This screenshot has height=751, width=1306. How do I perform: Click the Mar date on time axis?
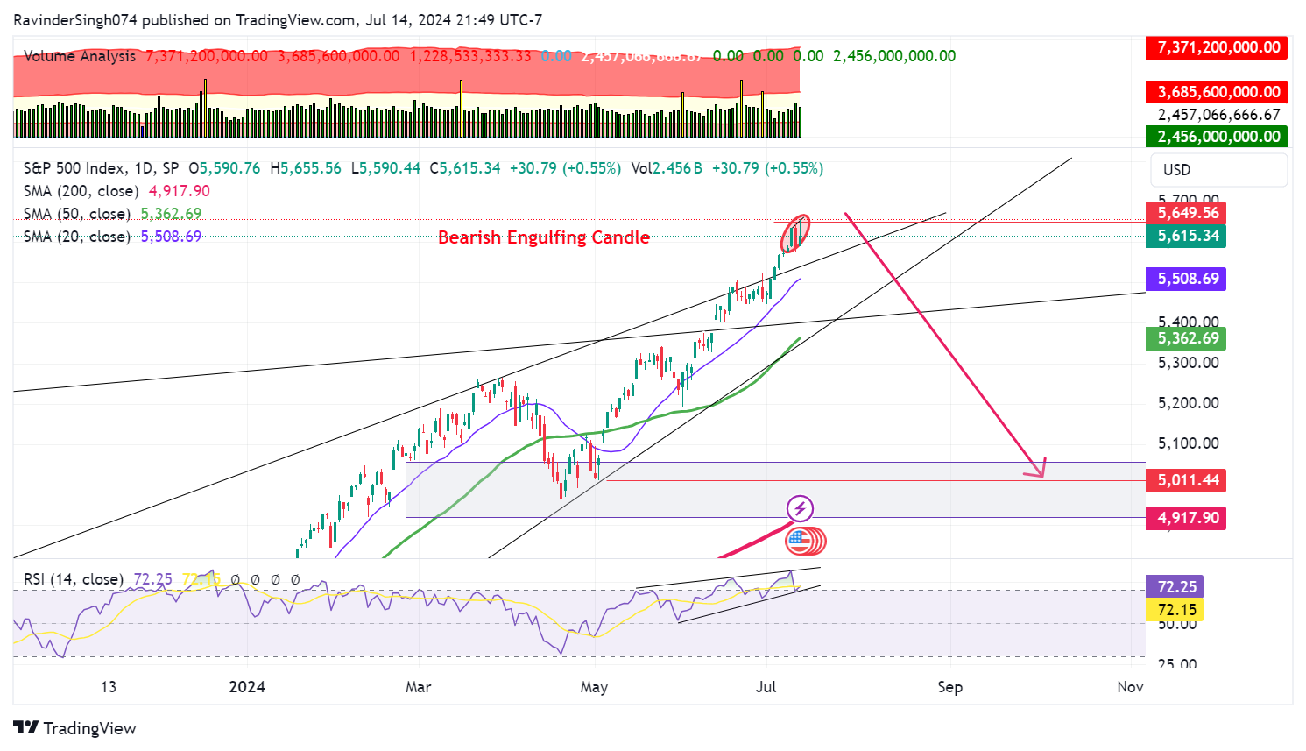click(418, 687)
